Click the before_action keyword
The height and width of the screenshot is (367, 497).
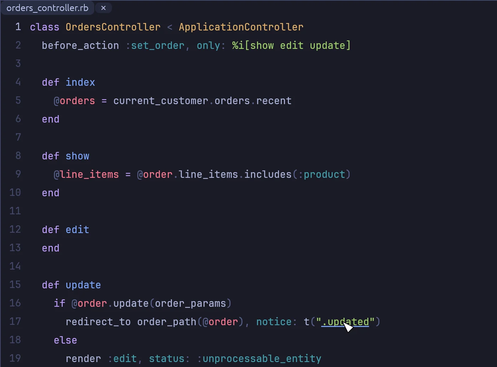(x=80, y=45)
